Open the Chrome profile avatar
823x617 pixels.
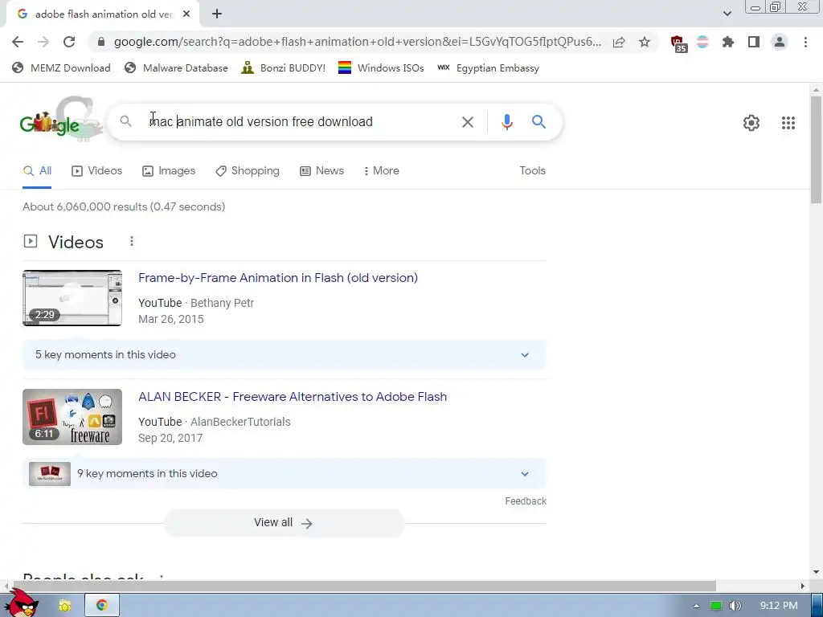[780, 42]
